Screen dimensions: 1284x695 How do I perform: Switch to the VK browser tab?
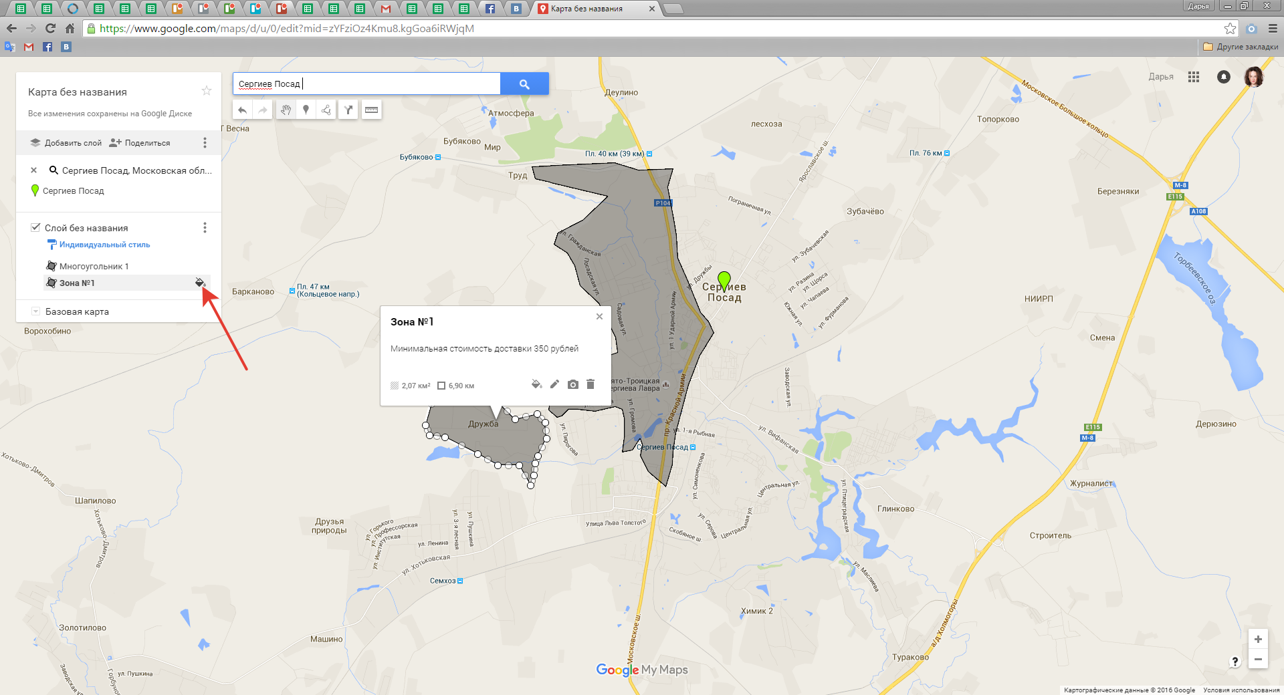(516, 9)
